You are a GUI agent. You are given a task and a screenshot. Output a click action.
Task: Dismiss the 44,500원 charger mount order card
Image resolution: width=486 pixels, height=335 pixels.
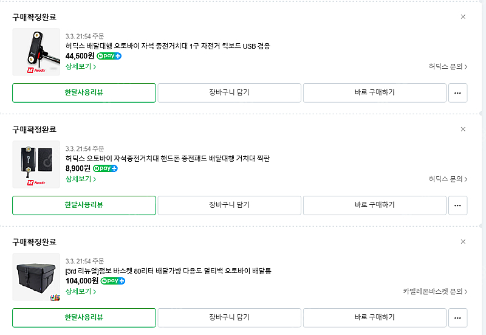pos(463,17)
